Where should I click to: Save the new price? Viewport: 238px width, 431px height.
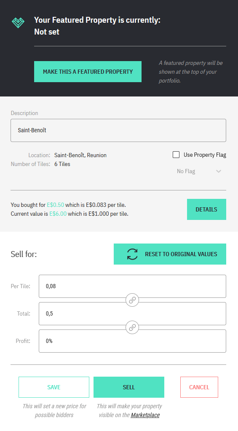tap(54, 387)
